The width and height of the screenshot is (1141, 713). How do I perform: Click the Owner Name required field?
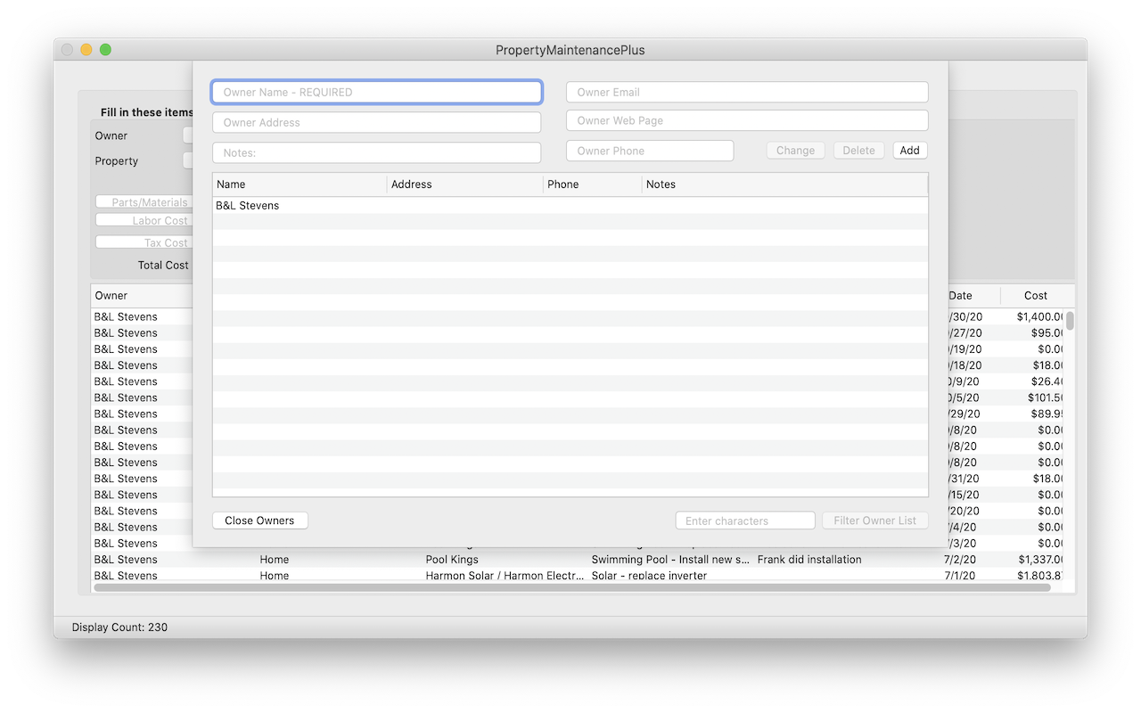click(376, 92)
